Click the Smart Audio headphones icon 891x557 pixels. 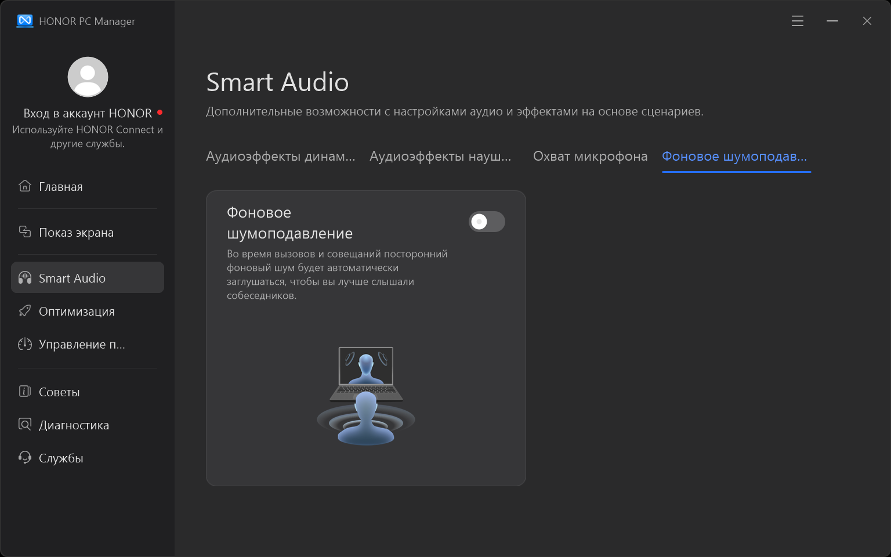click(x=25, y=277)
